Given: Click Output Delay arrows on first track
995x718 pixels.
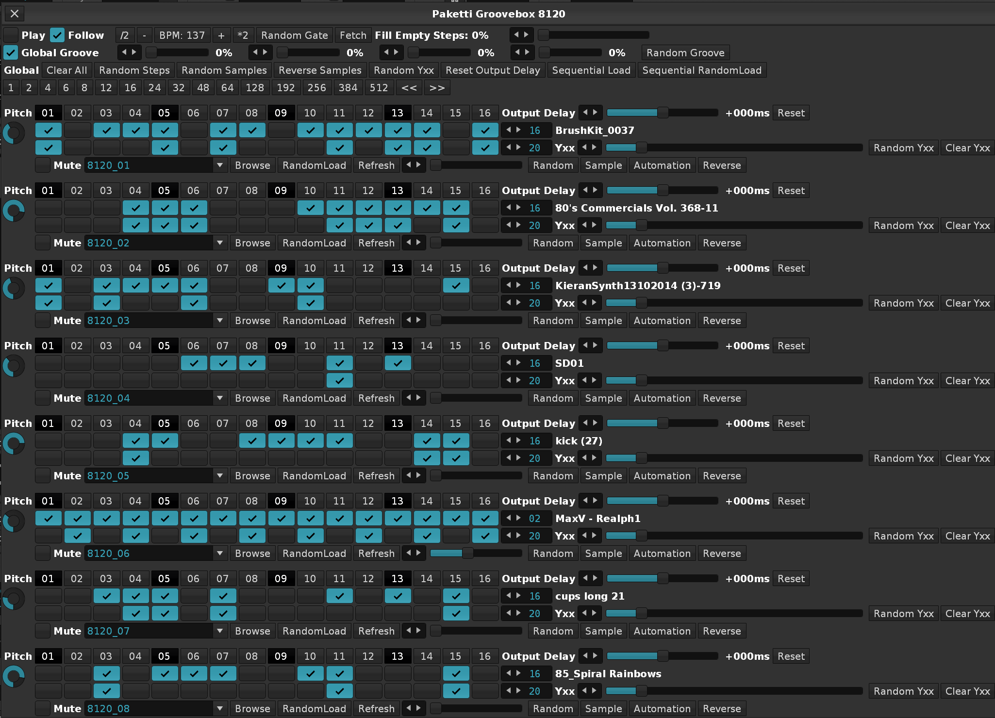Looking at the screenshot, I should pyautogui.click(x=590, y=113).
